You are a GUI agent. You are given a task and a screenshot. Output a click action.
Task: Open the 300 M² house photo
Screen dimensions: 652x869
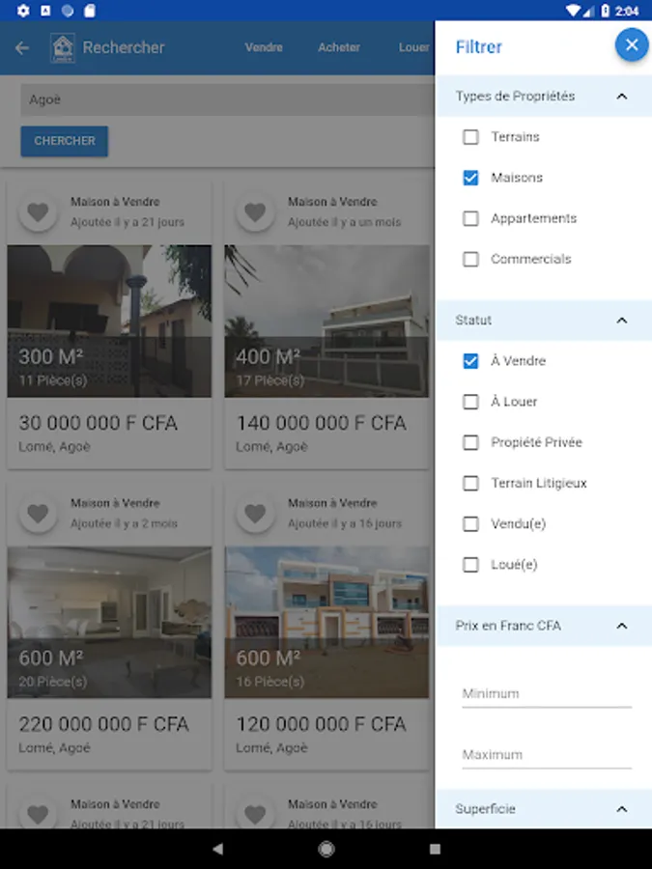click(x=109, y=322)
